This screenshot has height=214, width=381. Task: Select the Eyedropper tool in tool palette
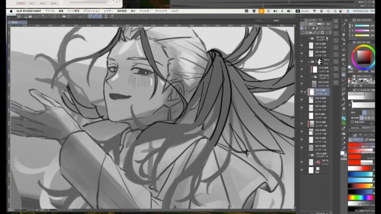[x=344, y=25]
